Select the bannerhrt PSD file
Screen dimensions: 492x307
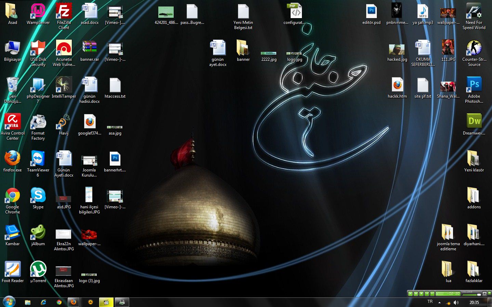click(115, 162)
